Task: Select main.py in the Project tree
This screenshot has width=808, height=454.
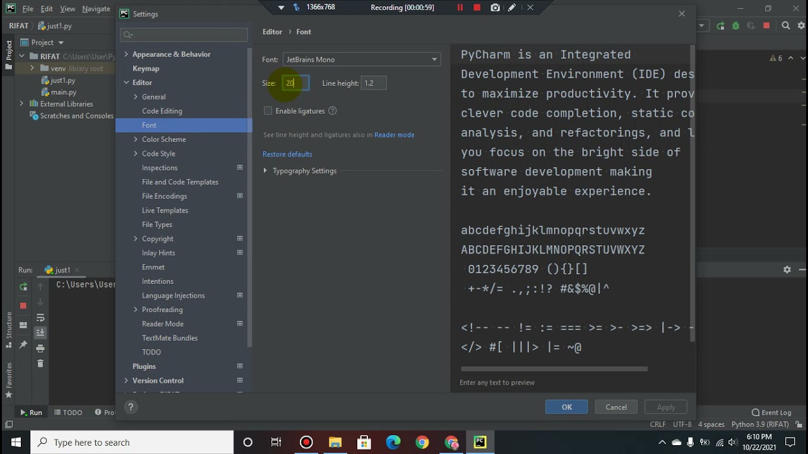Action: point(64,92)
